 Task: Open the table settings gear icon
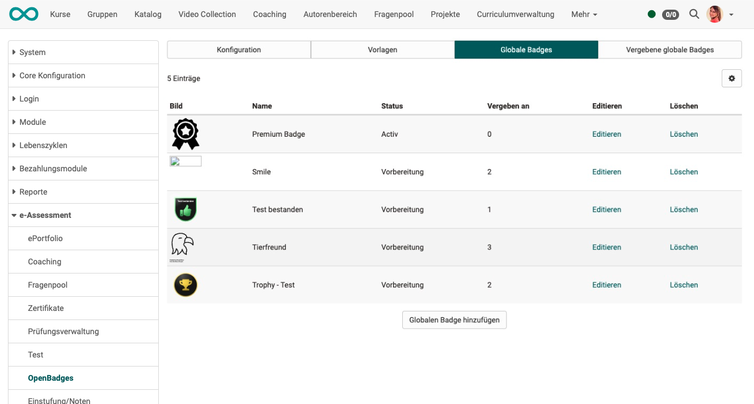tap(731, 78)
